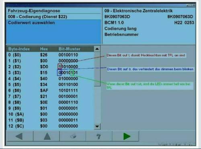201x149 pixels.
Task: Click hex value $0E
Action: pos(44,102)
